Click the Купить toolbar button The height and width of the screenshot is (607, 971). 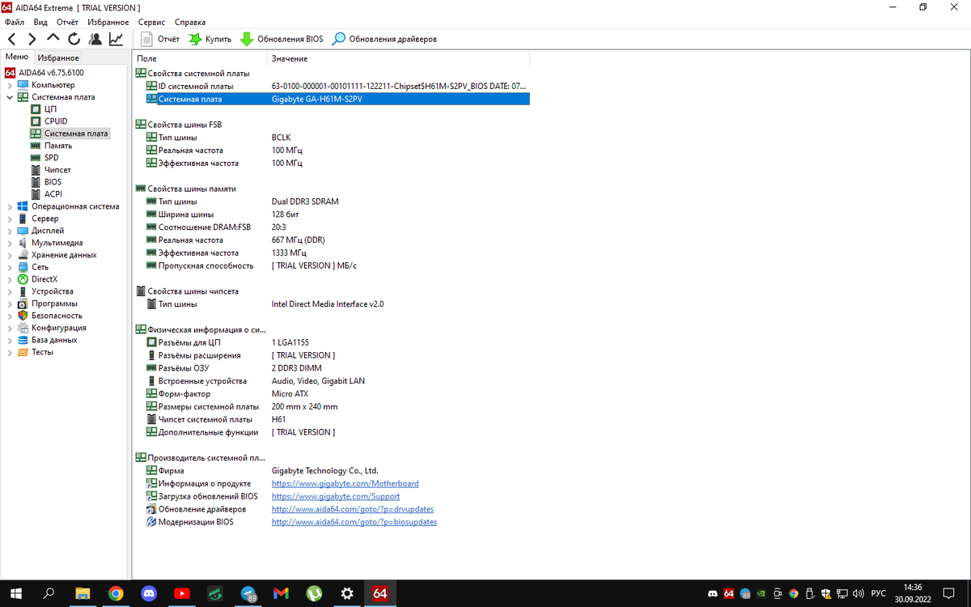(x=210, y=39)
